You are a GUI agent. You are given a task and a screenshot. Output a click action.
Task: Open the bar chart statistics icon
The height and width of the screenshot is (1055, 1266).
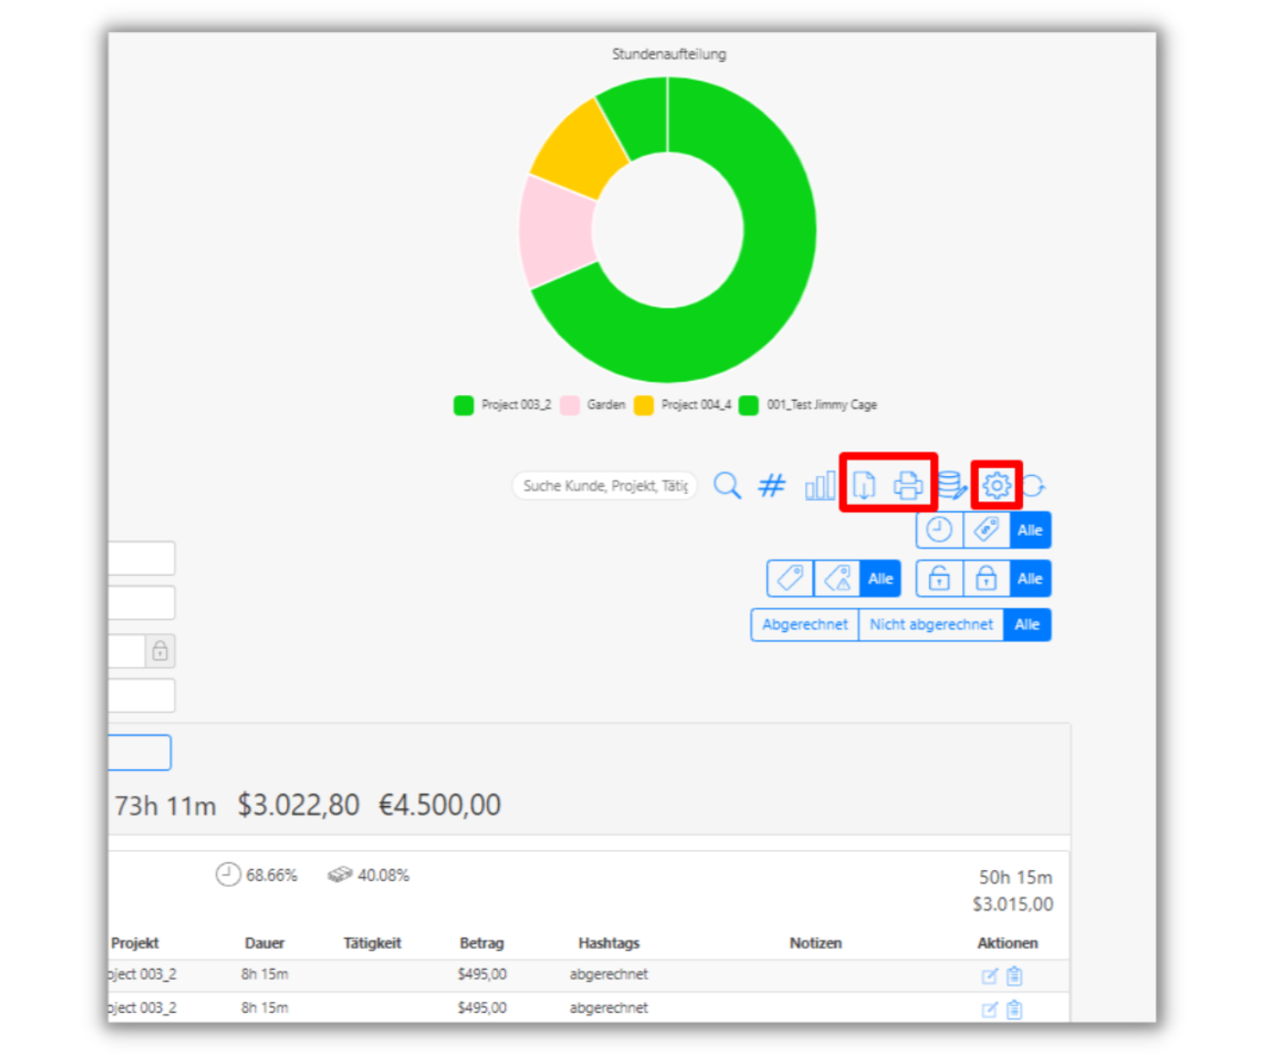tap(819, 485)
